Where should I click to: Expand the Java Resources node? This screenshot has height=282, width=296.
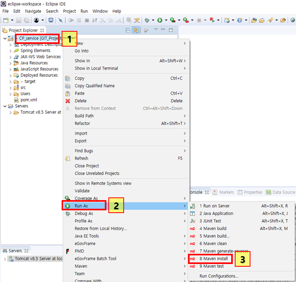[x=11, y=63]
